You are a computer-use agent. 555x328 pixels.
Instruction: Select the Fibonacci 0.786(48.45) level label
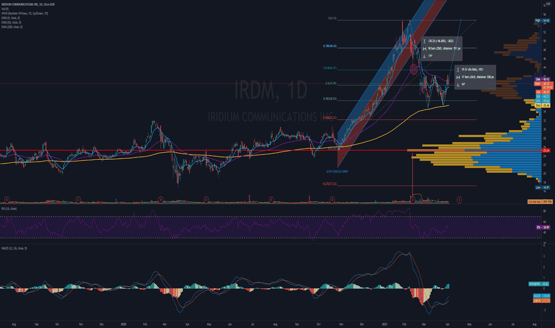tap(329, 46)
